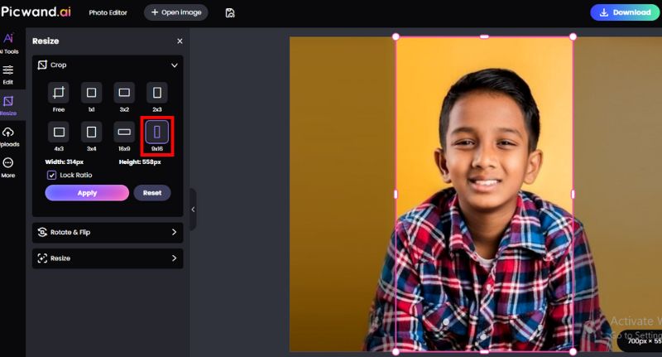Switch to the Edit sidebar tab
The image size is (662, 357).
pyautogui.click(x=8, y=74)
